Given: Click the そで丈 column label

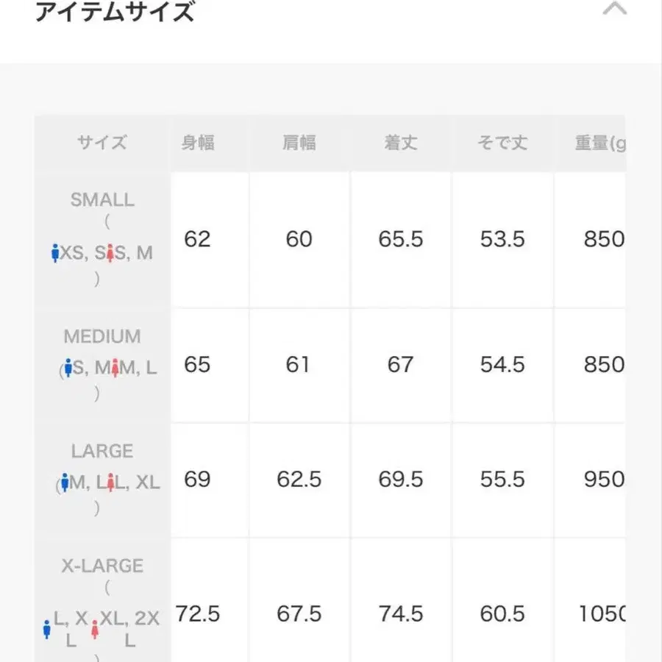Looking at the screenshot, I should tap(502, 143).
